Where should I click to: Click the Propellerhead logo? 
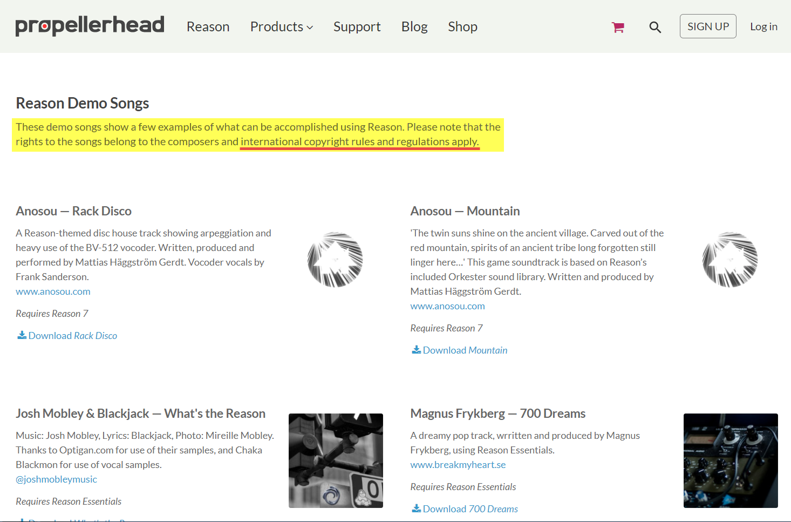(x=90, y=26)
